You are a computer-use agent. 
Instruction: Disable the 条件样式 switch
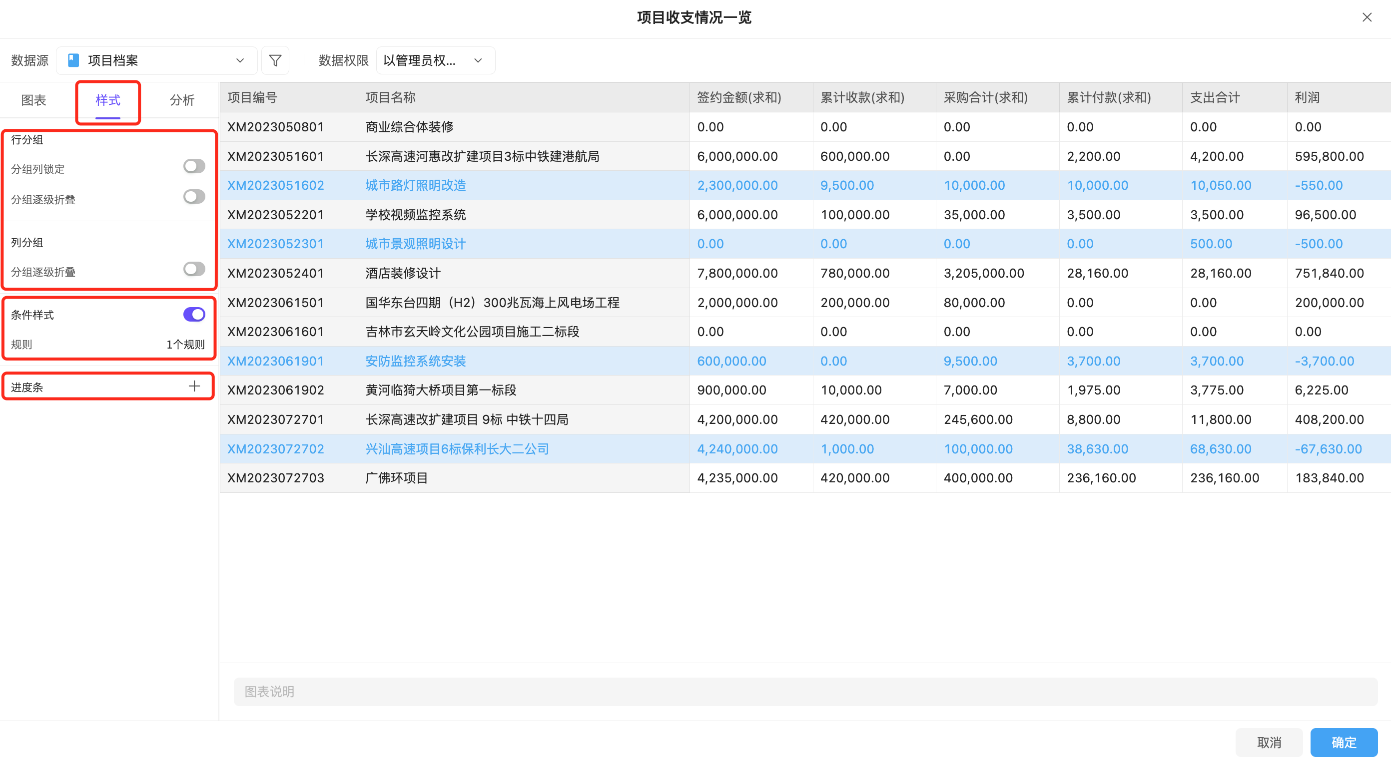tap(194, 314)
